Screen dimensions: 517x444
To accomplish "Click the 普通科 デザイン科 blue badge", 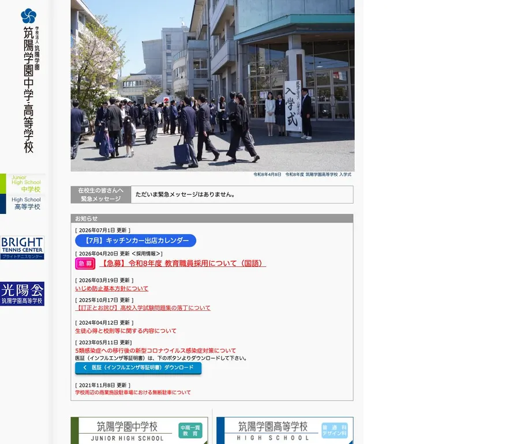I will point(335,431).
